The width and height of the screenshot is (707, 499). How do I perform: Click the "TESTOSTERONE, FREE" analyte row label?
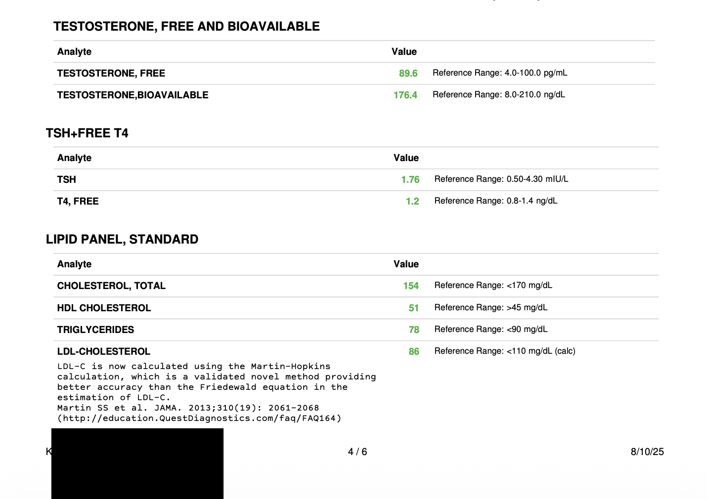[x=111, y=73]
